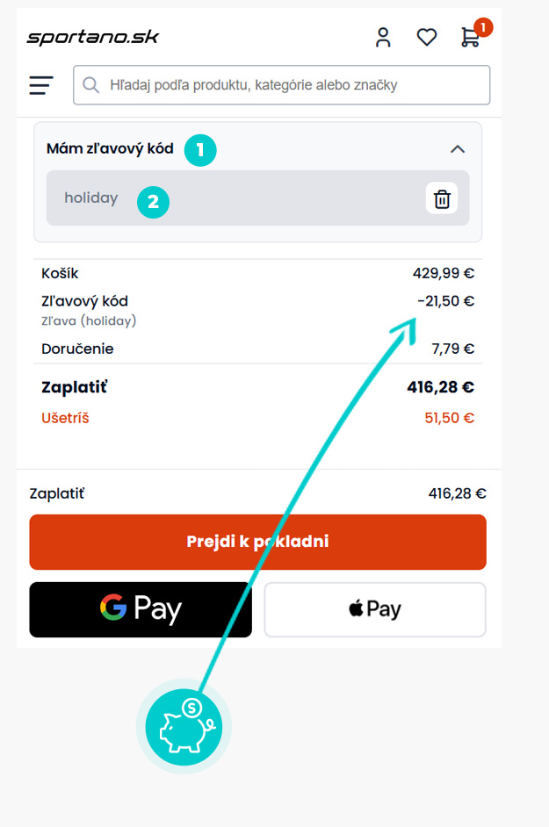Click the step 2 teal marker

153,202
